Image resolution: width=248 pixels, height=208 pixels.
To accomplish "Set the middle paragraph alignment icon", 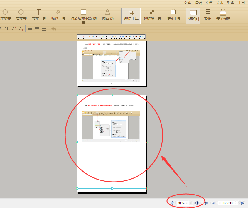I will coord(37,29).
